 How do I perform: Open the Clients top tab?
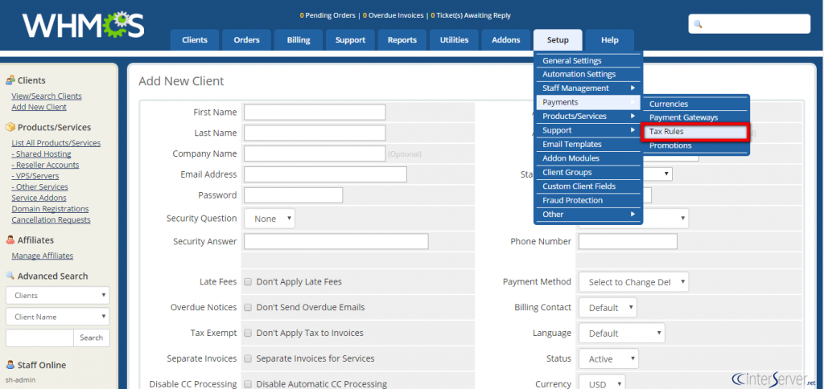click(x=195, y=40)
